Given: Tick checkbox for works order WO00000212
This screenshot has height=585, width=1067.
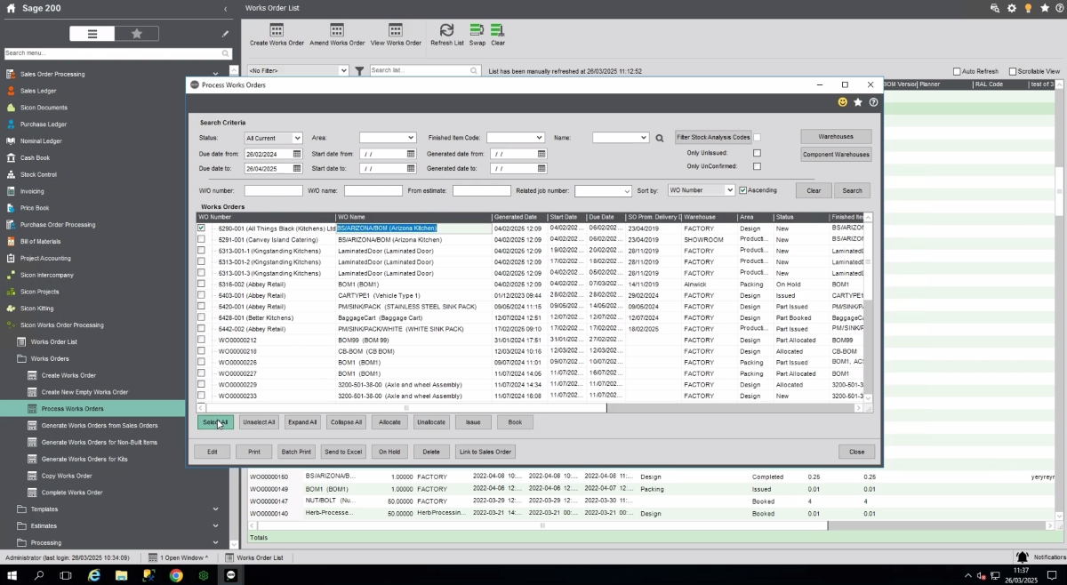Looking at the screenshot, I should (201, 341).
